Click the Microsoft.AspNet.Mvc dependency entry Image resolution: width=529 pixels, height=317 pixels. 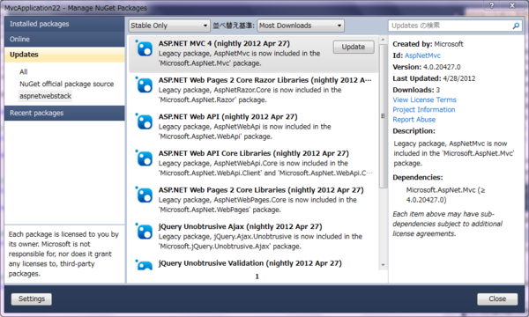(x=445, y=195)
